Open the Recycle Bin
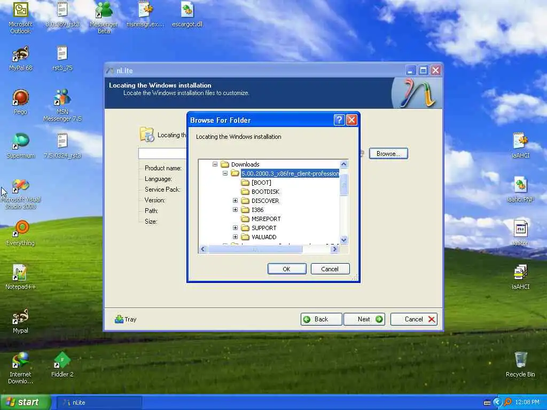This screenshot has height=410, width=547. 520,365
